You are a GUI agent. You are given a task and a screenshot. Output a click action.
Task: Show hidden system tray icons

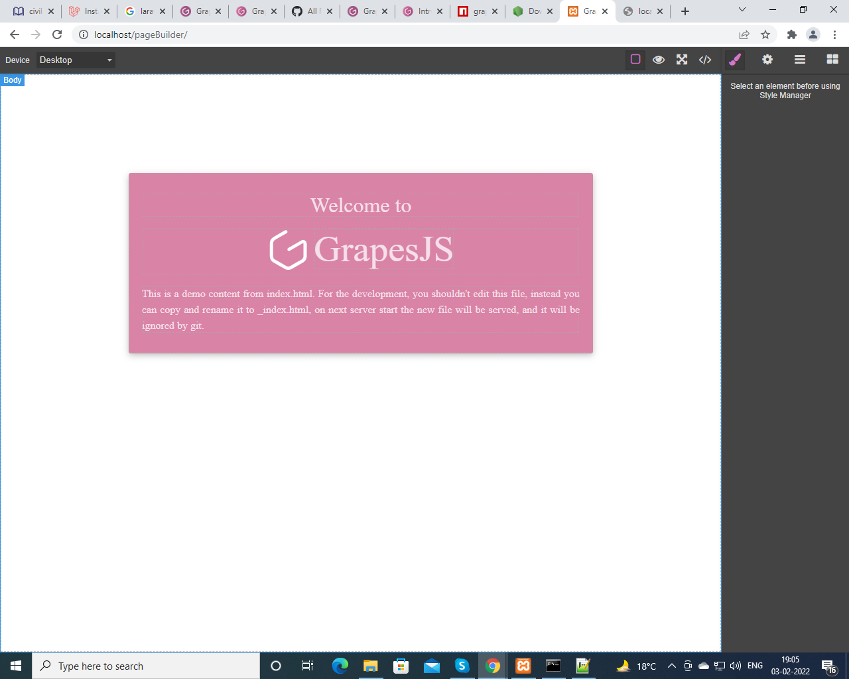point(671,666)
